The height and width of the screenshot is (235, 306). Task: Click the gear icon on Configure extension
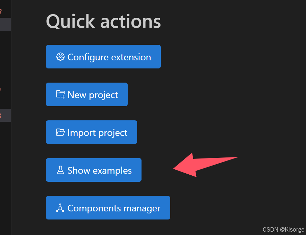tap(60, 57)
